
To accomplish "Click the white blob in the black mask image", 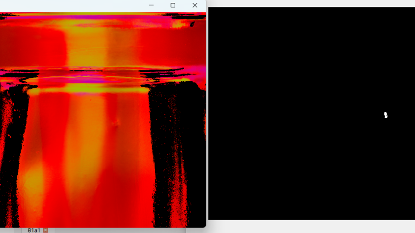I will (386, 115).
